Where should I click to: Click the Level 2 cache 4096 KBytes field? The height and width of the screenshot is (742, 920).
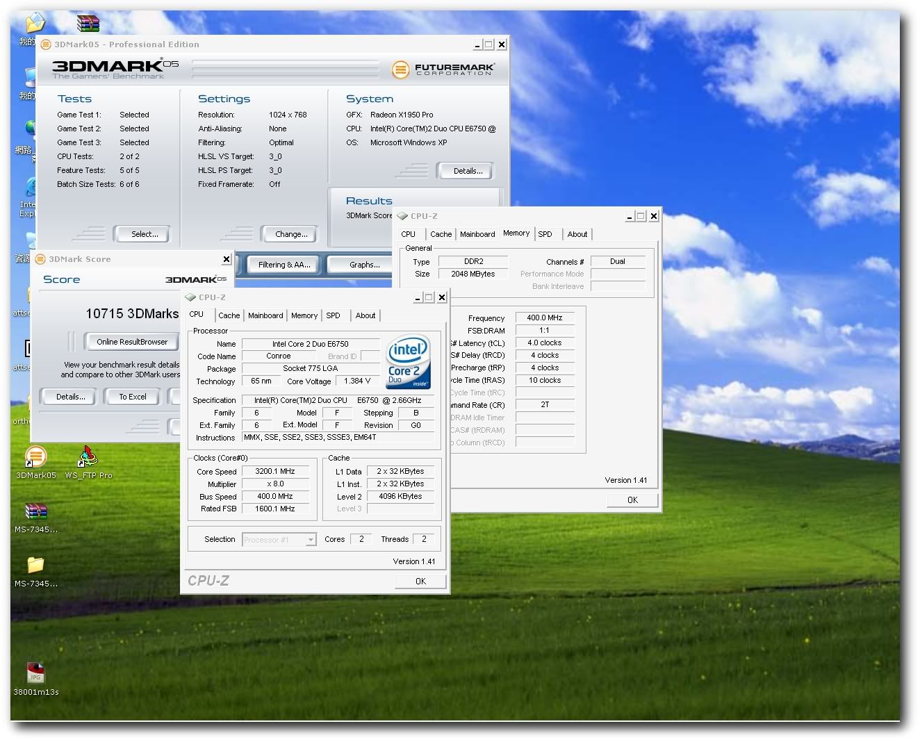(x=400, y=496)
